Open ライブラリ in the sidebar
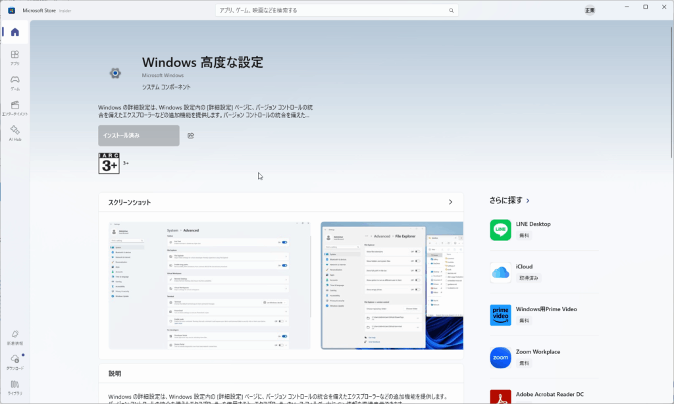The height and width of the screenshot is (404, 674). pos(15,388)
